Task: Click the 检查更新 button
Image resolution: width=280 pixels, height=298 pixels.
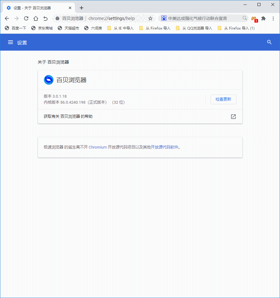Action: [223, 99]
